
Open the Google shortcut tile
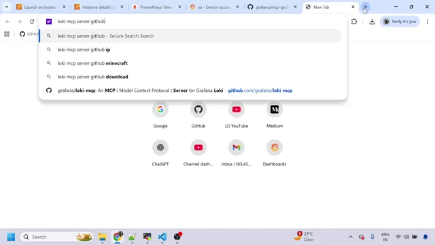pos(160,115)
